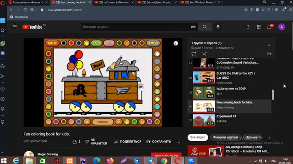Open the Opera menu logo
The width and height of the screenshot is (293, 164).
pyautogui.click(x=3, y=3)
